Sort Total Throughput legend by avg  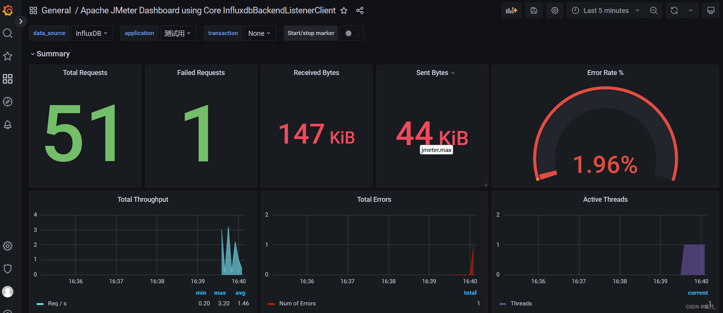tap(240, 293)
